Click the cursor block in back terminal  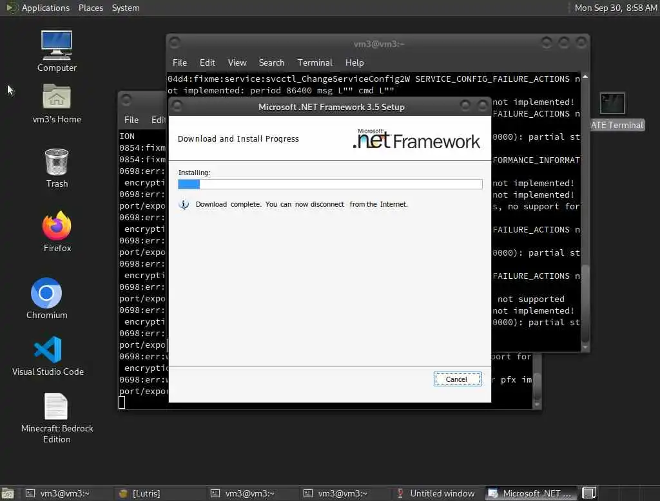[122, 402]
